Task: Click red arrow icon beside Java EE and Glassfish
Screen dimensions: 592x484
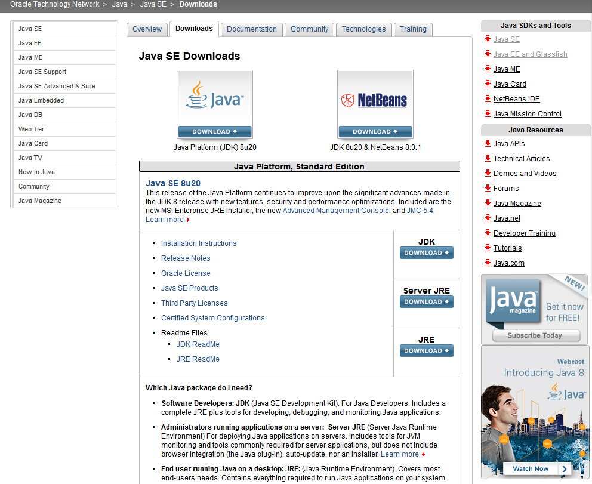Action: point(488,54)
